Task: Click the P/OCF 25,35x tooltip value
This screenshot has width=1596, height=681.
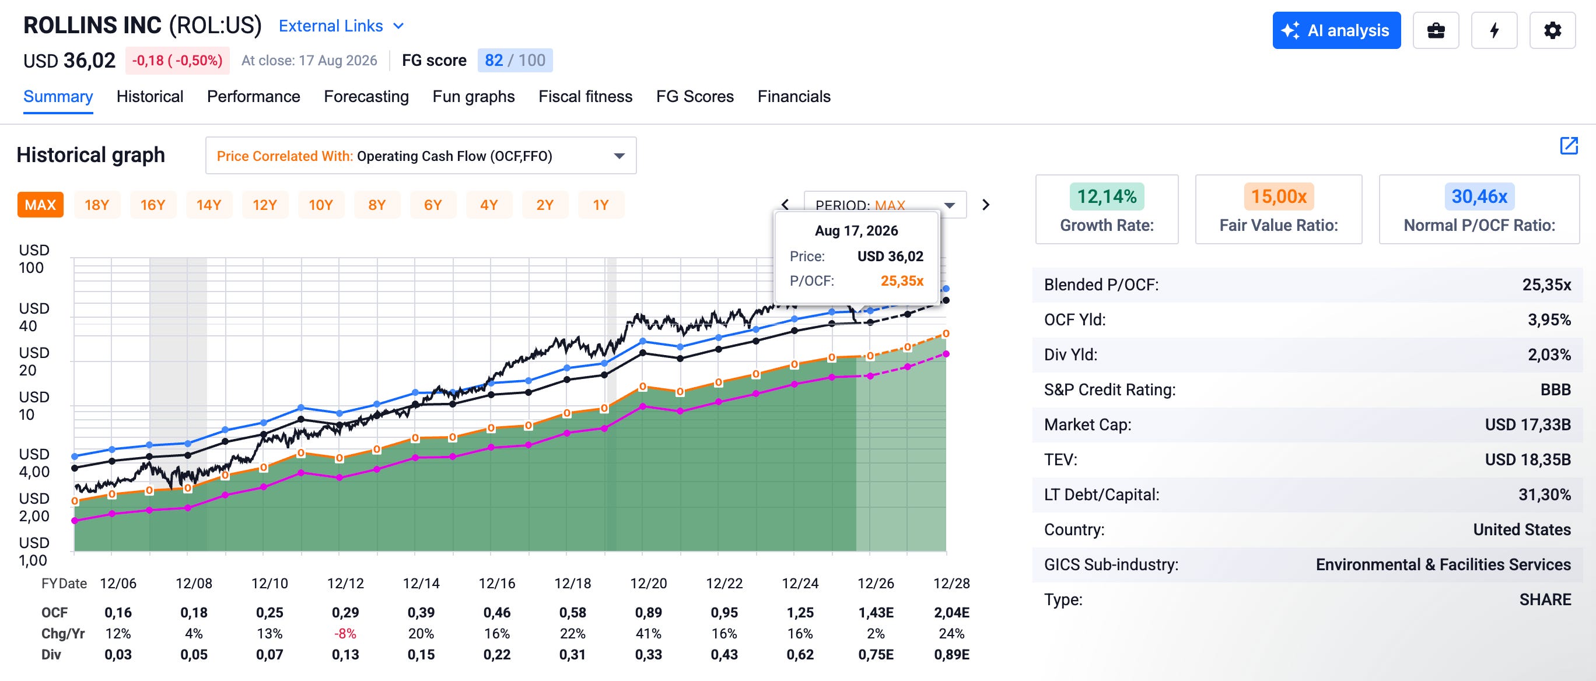Action: 902,280
